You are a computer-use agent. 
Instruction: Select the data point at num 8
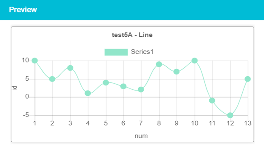pyautogui.click(x=159, y=64)
